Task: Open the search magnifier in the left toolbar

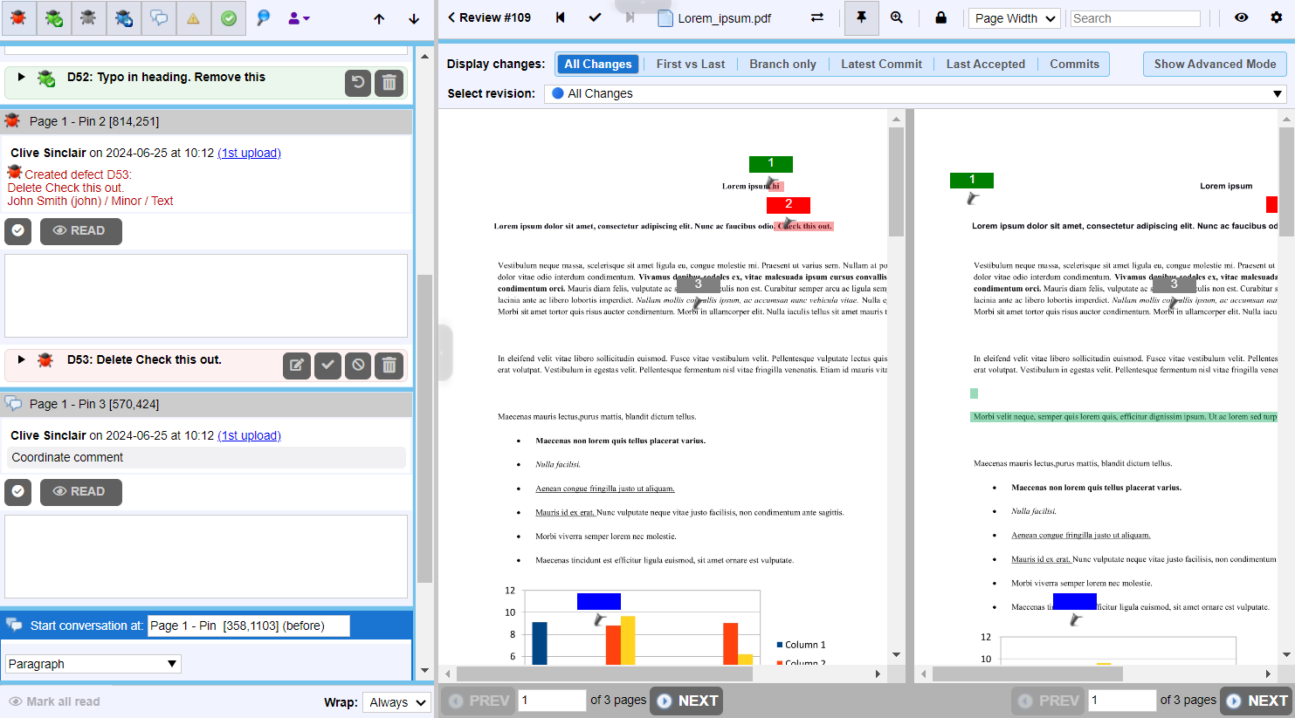Action: (x=263, y=17)
